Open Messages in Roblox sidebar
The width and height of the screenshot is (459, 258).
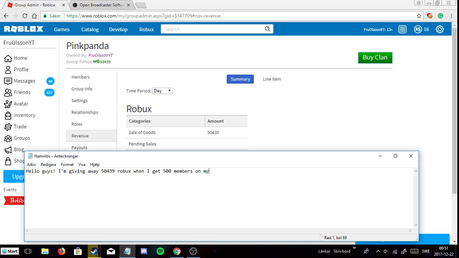click(20, 81)
